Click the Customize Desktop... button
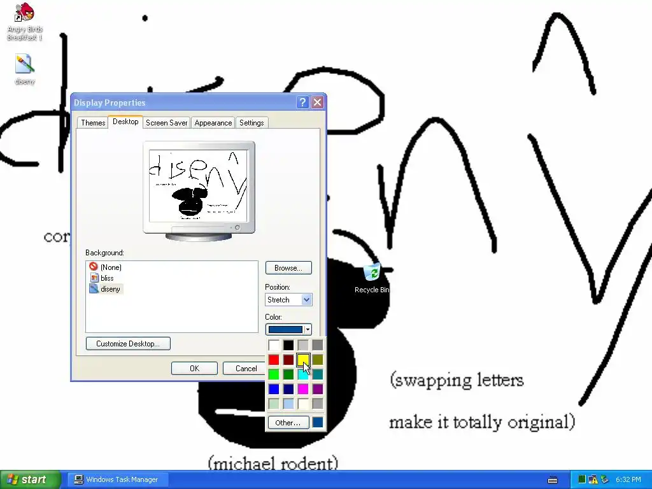Screen dimensions: 652x489 tap(128, 343)
